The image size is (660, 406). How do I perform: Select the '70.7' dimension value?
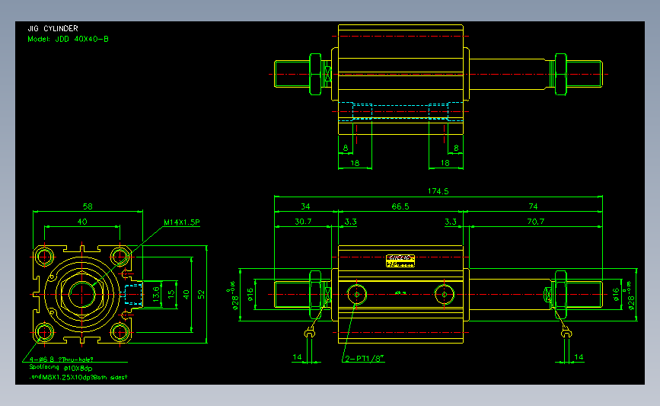(x=536, y=222)
